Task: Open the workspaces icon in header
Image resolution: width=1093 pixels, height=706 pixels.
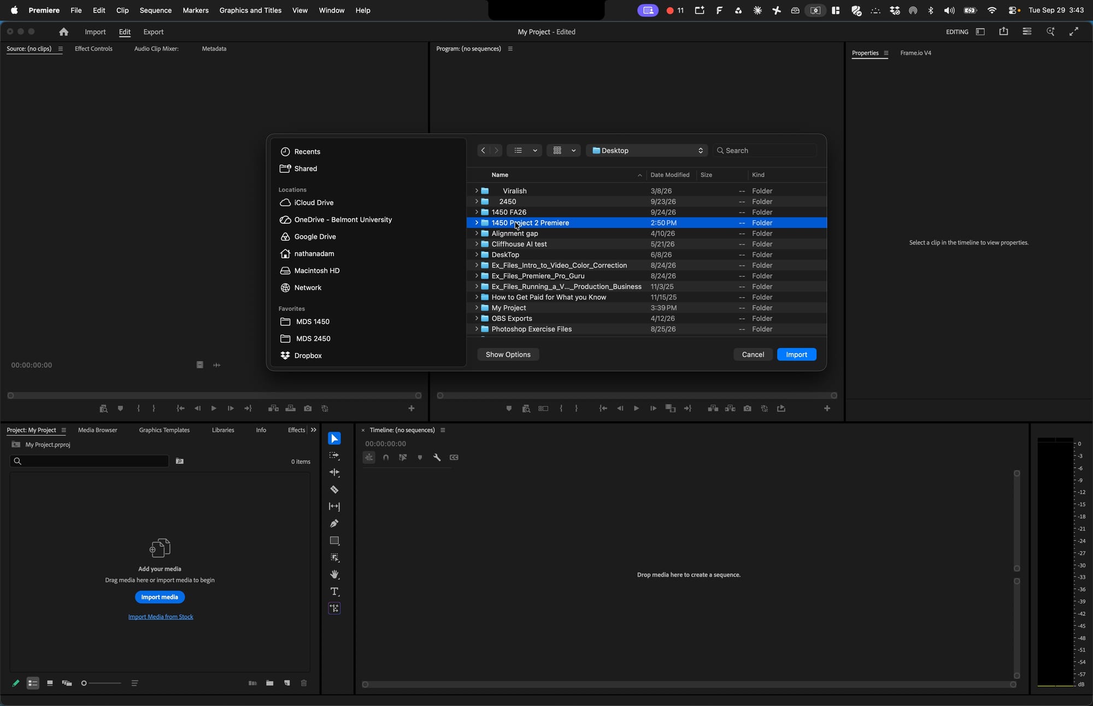Action: click(x=980, y=32)
